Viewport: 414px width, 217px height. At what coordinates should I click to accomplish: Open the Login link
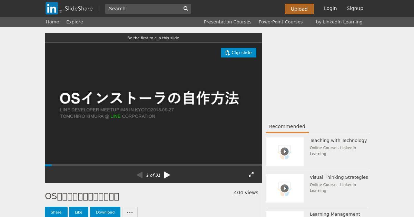pyautogui.click(x=330, y=8)
